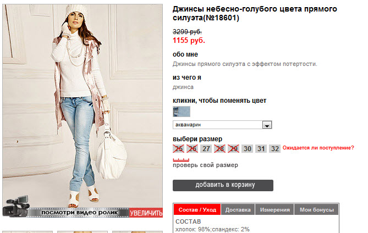Click the red УВЕЛИЧИТЬ button on photo
The width and height of the screenshot is (368, 233).
[x=146, y=213]
